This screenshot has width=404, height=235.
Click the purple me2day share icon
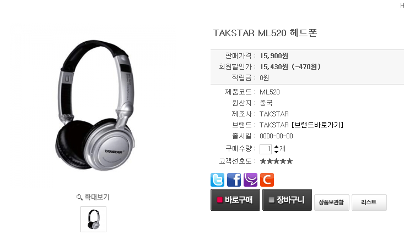(250, 180)
